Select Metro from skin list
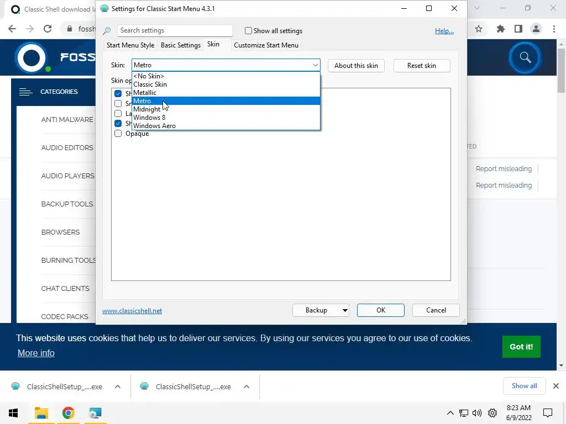The image size is (566, 424). click(x=226, y=101)
